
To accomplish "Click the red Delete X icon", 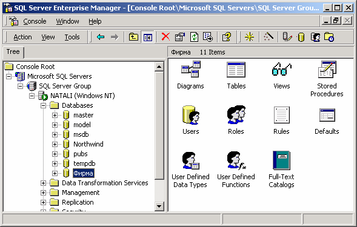I will [165, 36].
